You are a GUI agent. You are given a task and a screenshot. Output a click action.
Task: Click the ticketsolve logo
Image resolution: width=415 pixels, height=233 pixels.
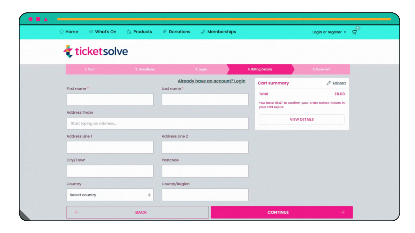coord(95,51)
